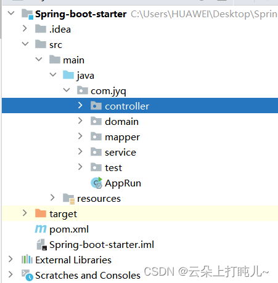Click the resources folder icon

click(x=69, y=198)
